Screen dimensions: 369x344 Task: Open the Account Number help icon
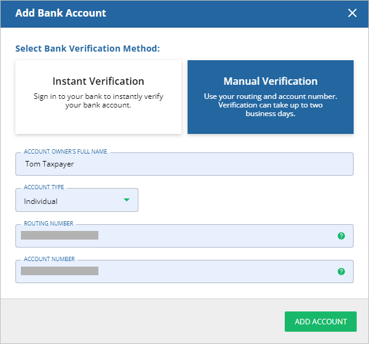(341, 272)
